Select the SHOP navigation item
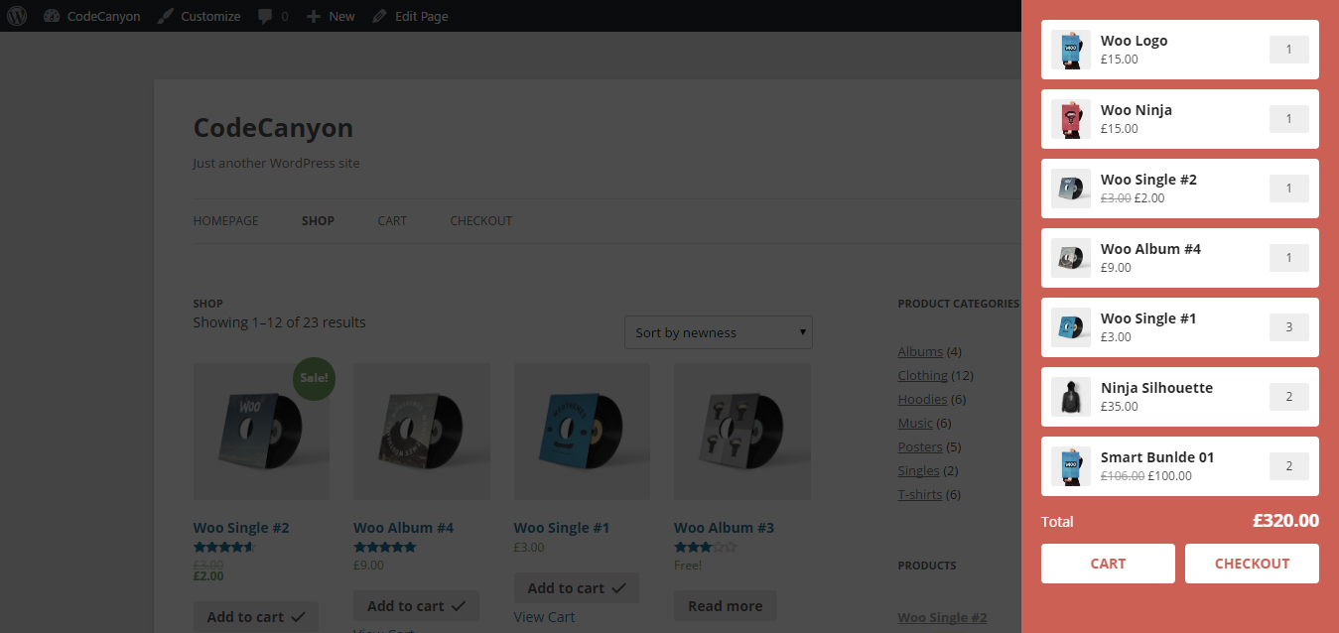Screen dimensions: 1339x633 pyautogui.click(x=318, y=220)
